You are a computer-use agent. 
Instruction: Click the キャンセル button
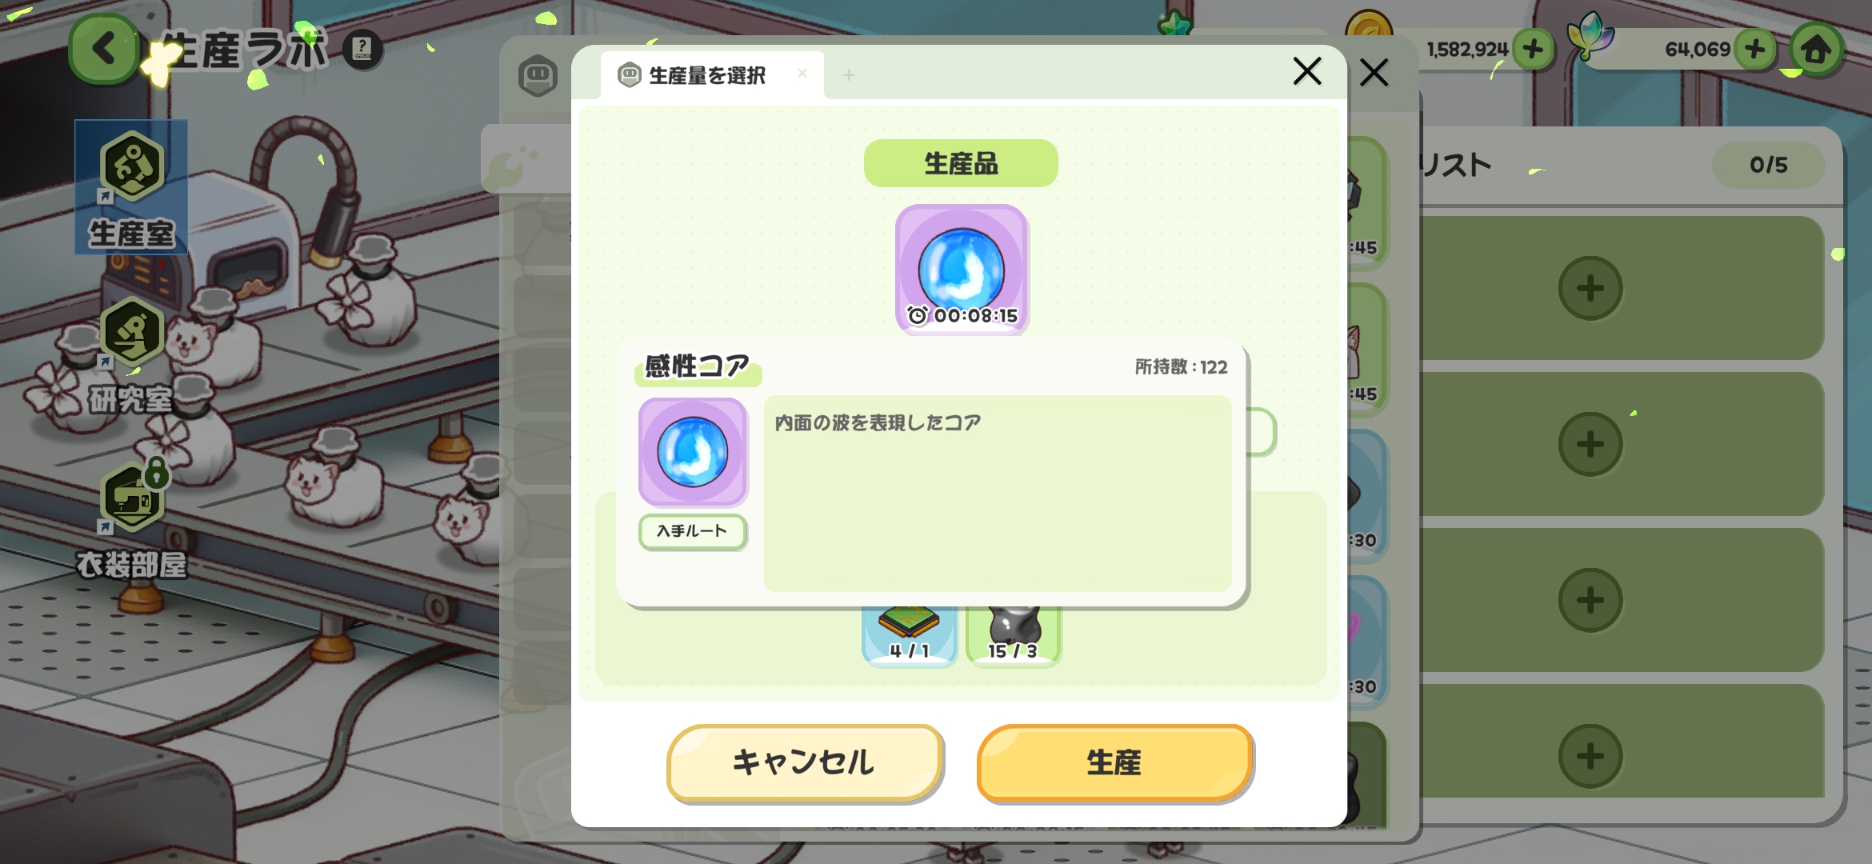click(x=805, y=762)
